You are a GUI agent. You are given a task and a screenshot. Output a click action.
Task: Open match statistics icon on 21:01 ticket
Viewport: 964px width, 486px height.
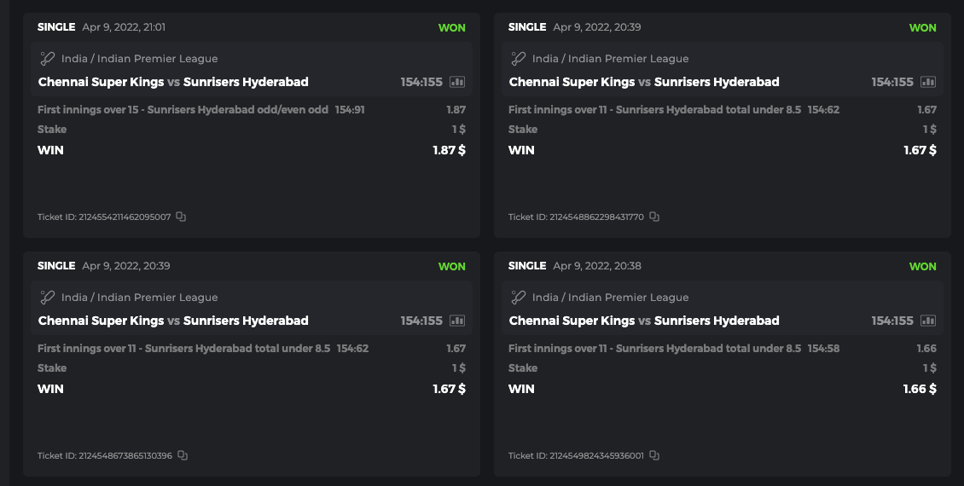point(457,82)
